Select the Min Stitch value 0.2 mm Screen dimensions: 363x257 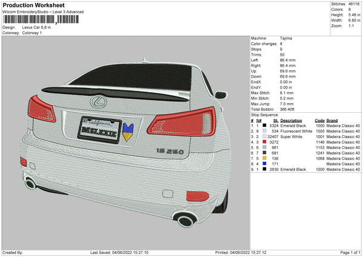click(x=287, y=98)
